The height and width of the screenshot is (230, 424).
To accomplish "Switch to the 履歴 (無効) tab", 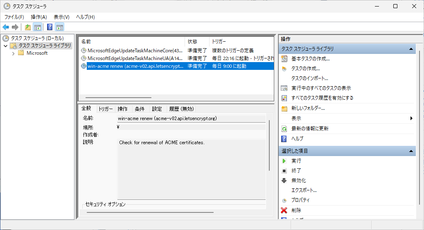I will [181, 109].
